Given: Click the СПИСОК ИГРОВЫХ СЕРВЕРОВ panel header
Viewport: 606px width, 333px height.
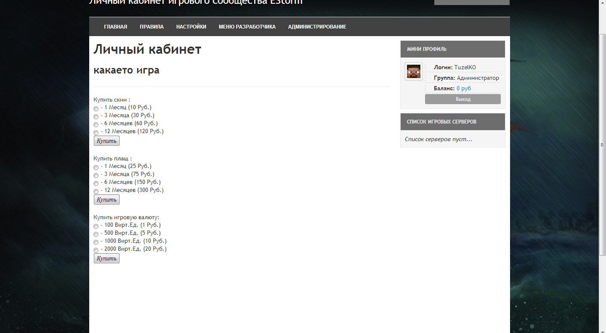Looking at the screenshot, I should click(x=453, y=122).
